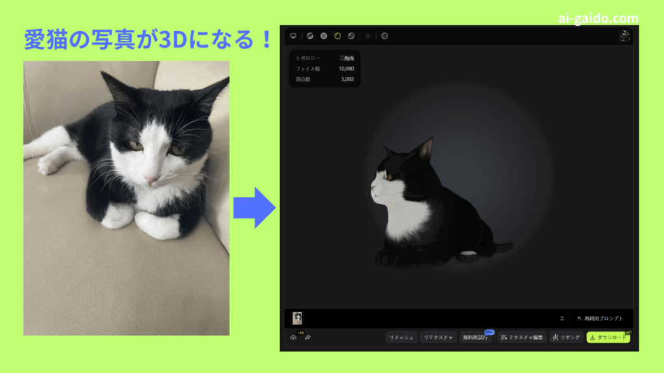Click the リメッシュ button
The image size is (664, 373).
point(401,337)
